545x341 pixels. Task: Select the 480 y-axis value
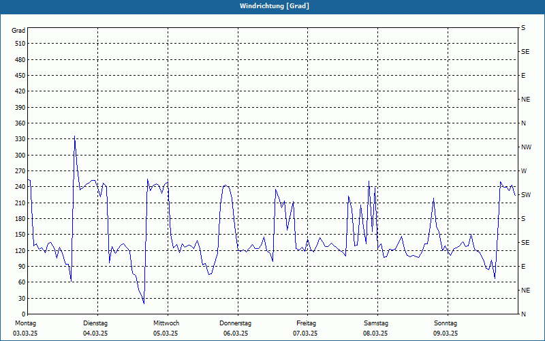coord(20,59)
